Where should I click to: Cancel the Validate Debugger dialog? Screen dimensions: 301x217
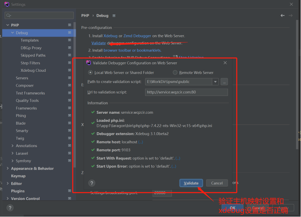[x=217, y=183]
